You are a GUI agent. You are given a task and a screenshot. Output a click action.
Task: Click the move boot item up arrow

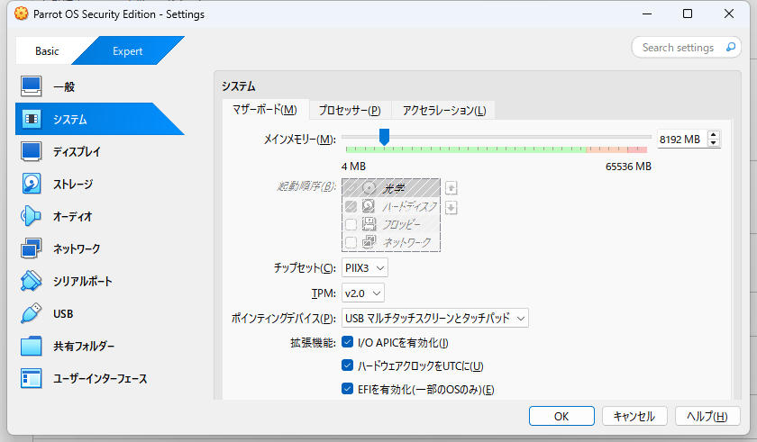[x=451, y=187]
